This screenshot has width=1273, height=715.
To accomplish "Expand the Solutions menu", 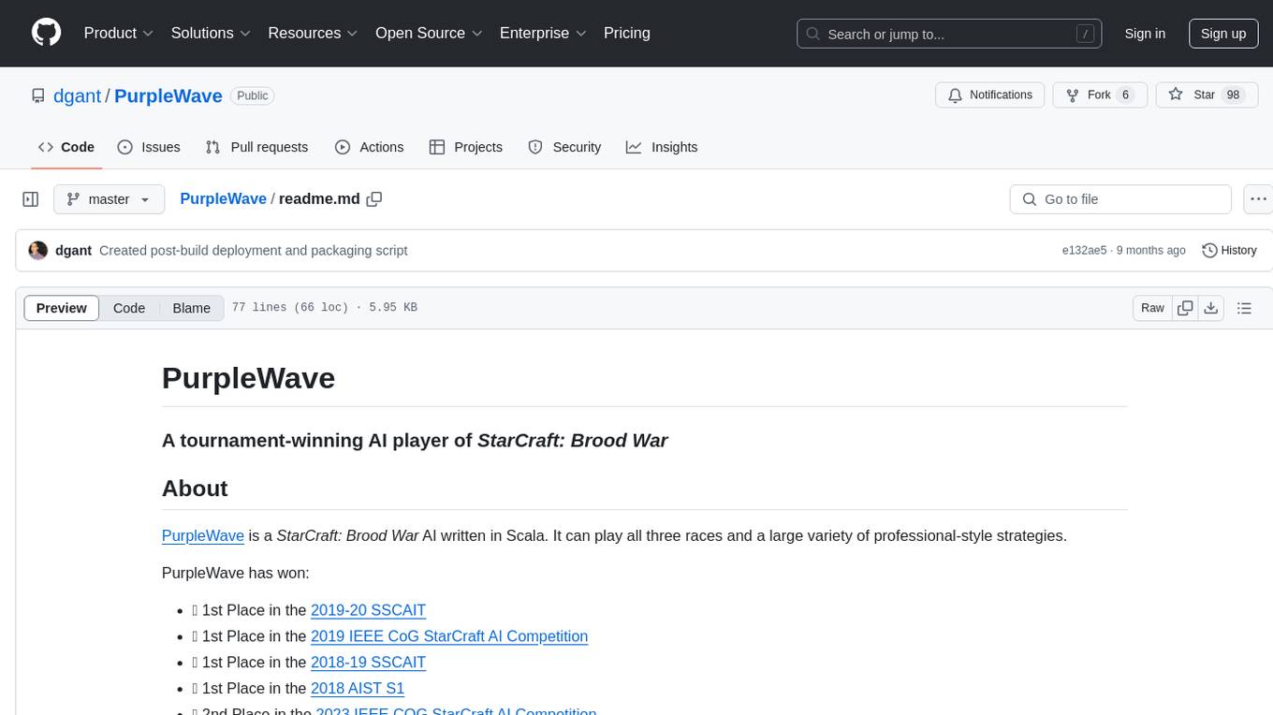I will [211, 33].
